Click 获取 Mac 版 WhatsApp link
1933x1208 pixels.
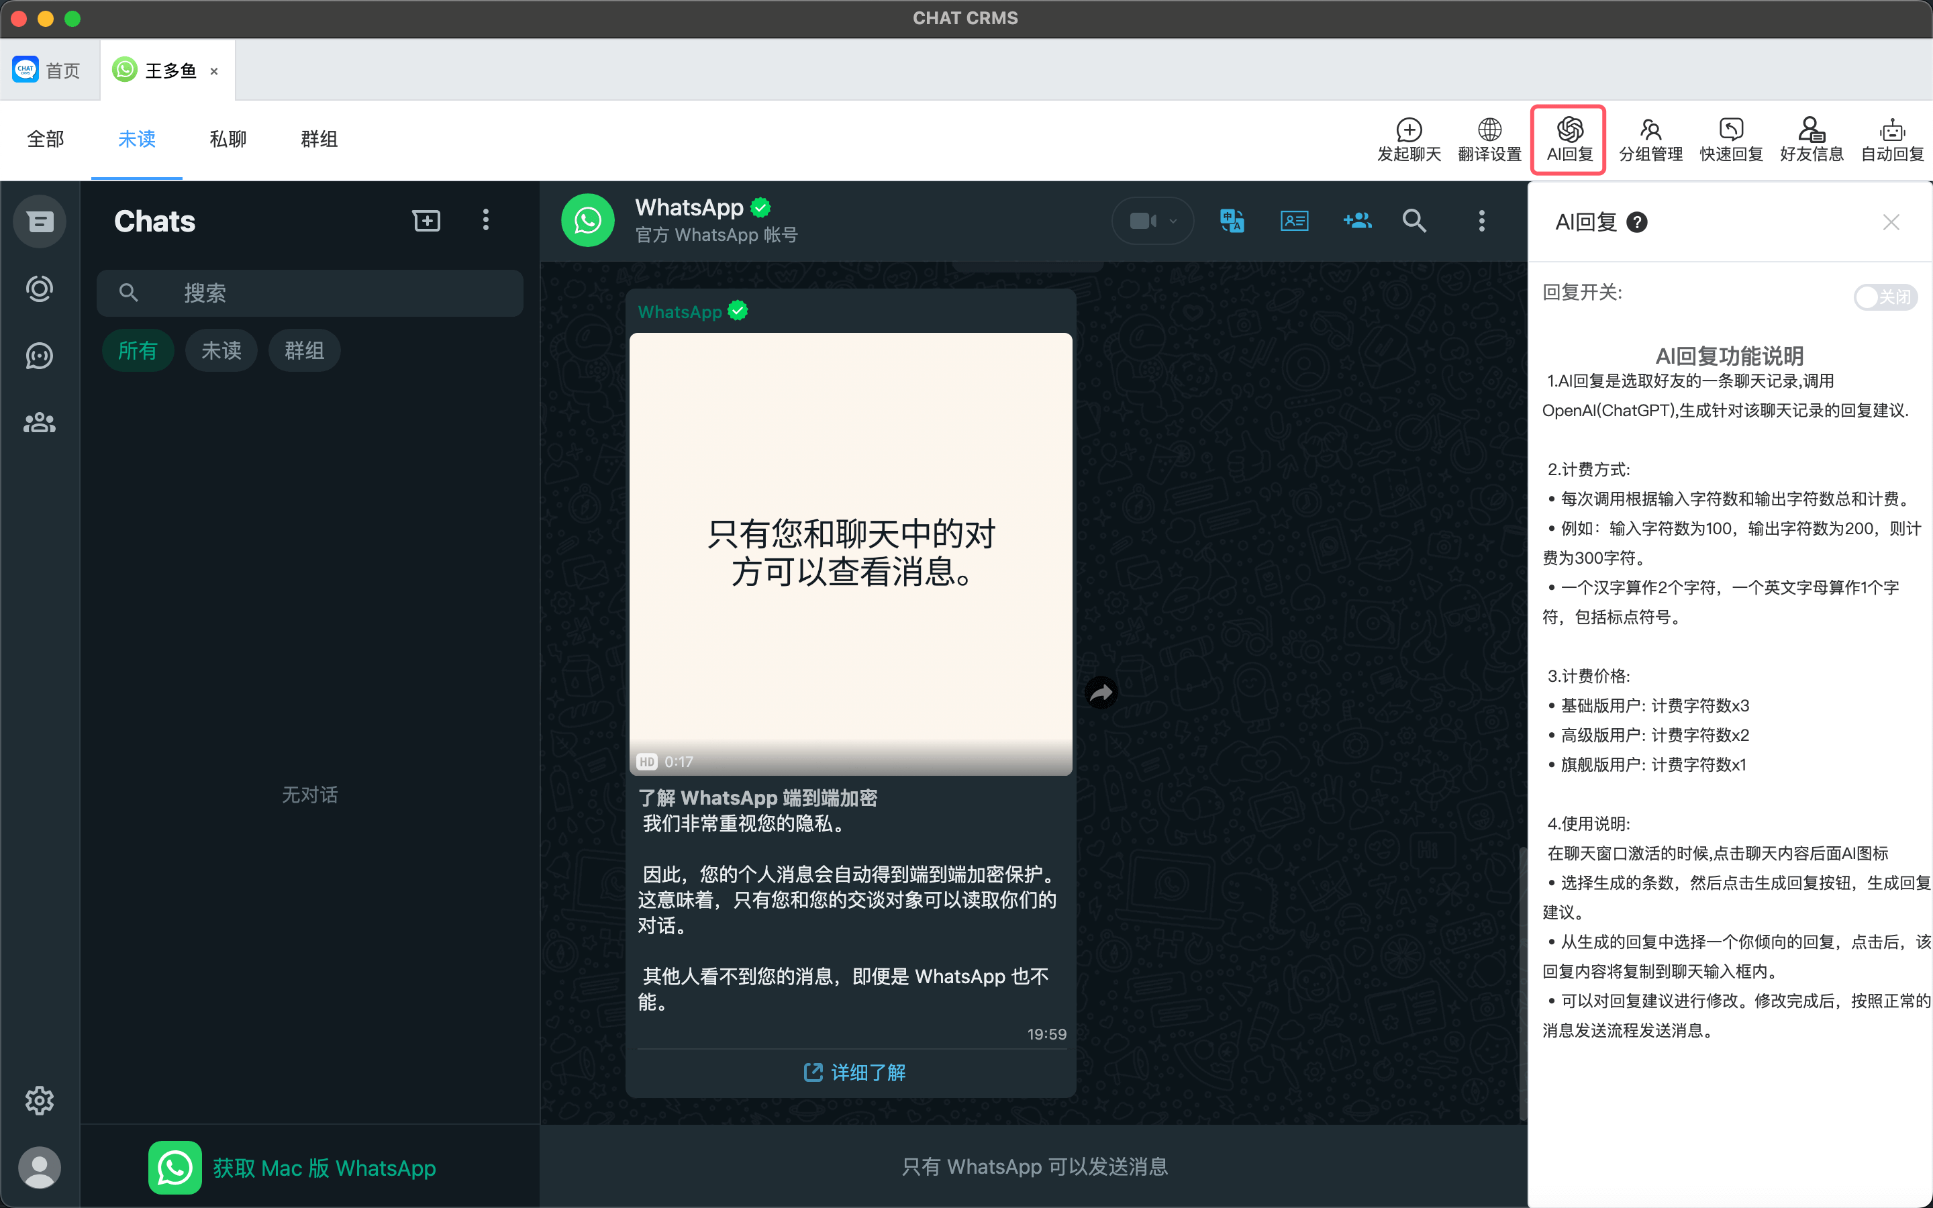pyautogui.click(x=293, y=1167)
